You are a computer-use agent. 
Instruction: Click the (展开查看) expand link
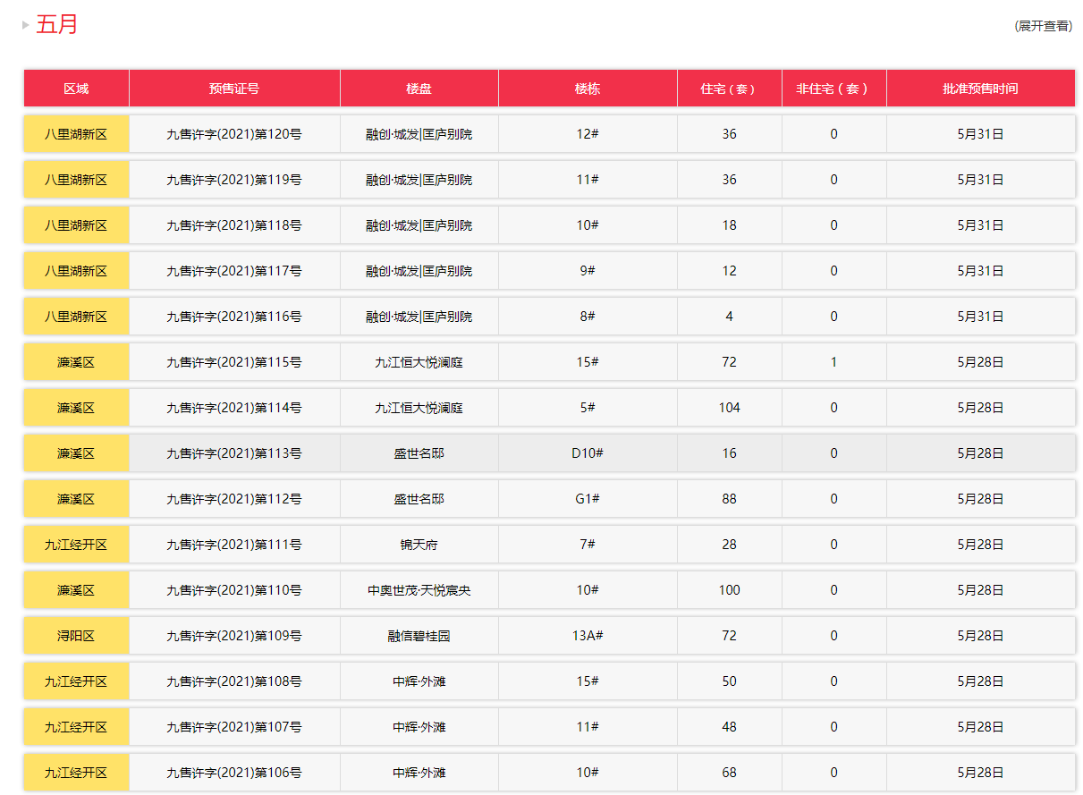pyautogui.click(x=1043, y=26)
